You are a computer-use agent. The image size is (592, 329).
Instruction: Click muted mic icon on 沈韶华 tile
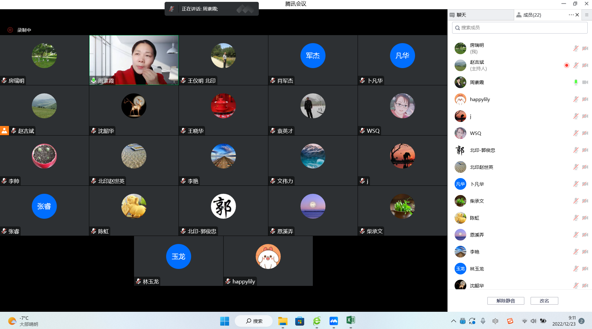click(x=94, y=131)
